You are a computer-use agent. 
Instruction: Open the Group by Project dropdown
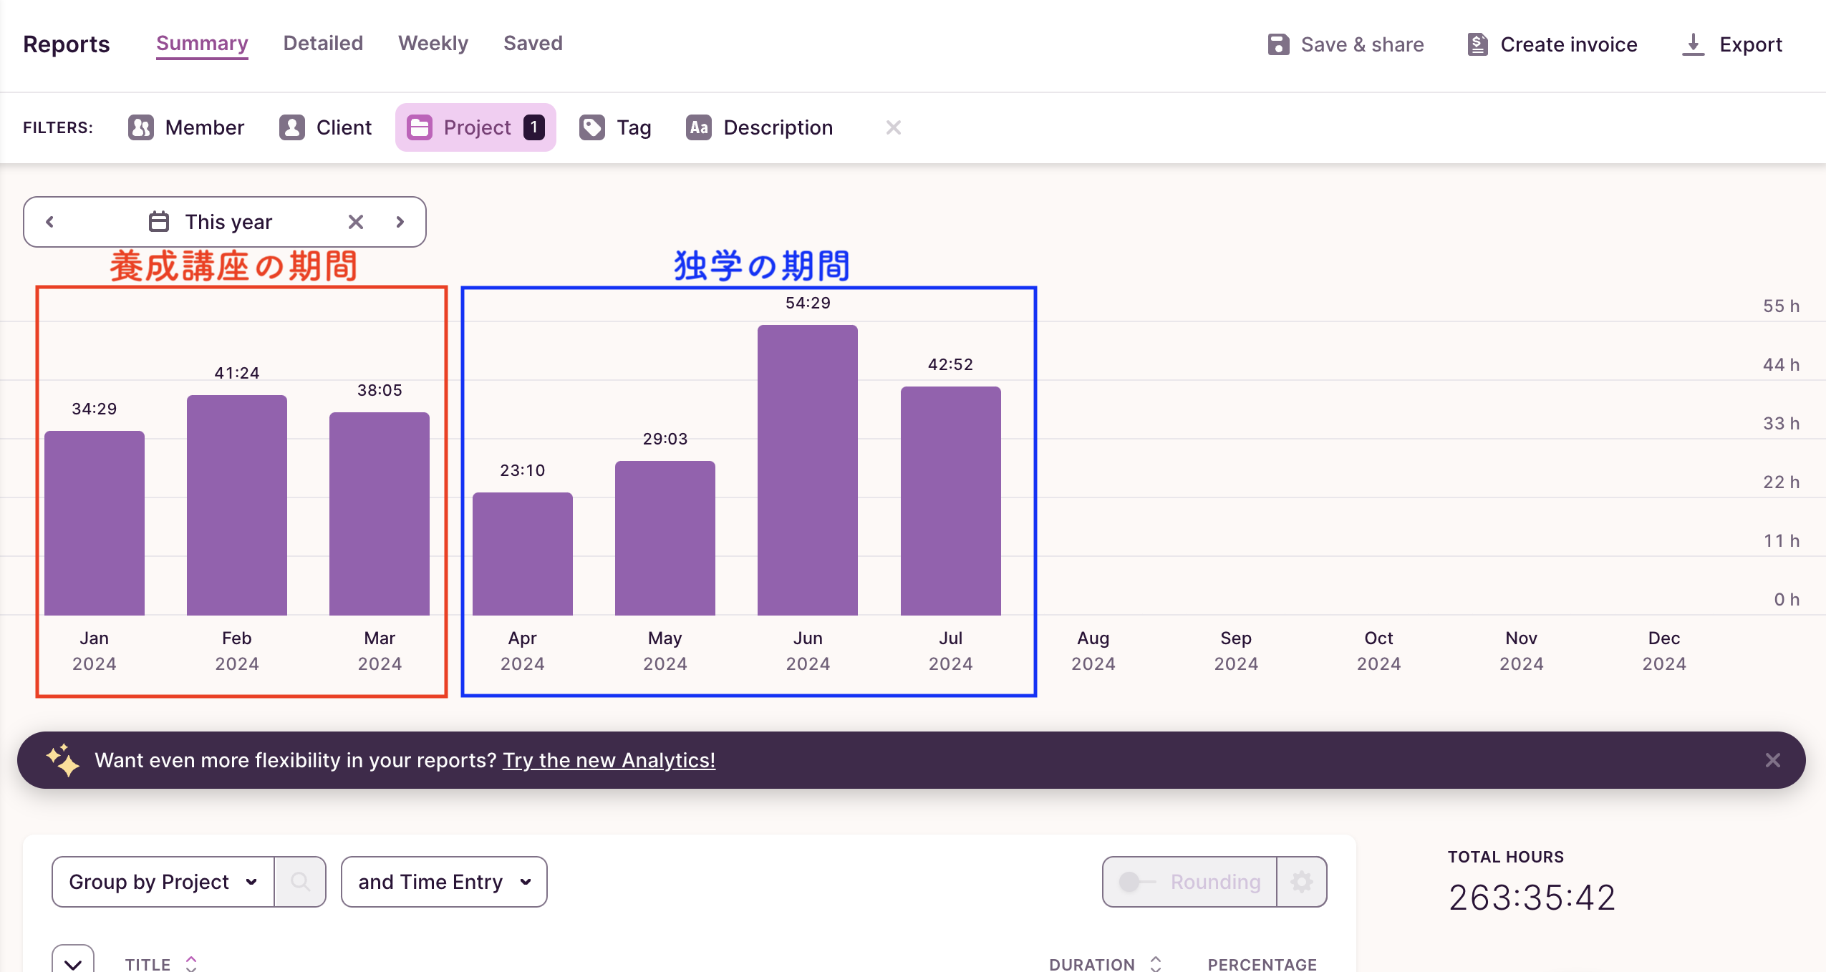[163, 882]
